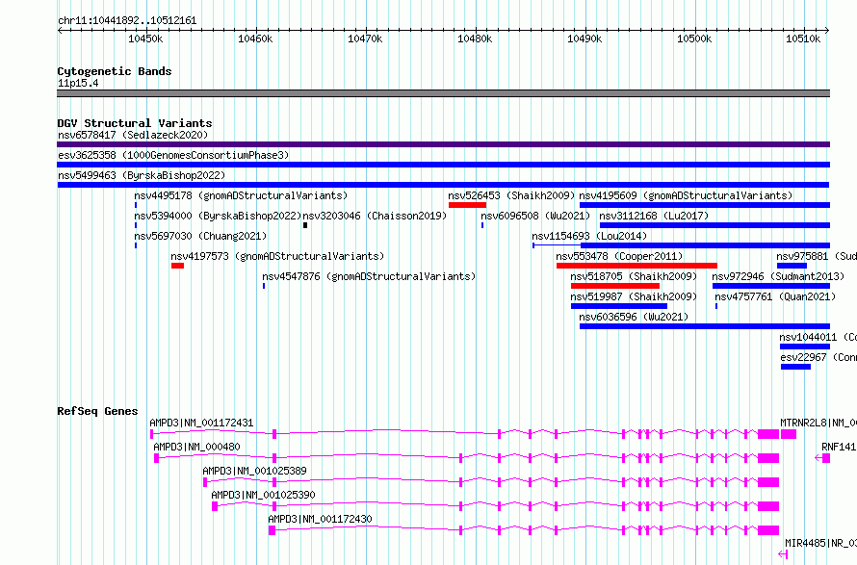Open the nsv5499463 (ByrskaBishop2022) variant label
The width and height of the screenshot is (857, 565).
(x=142, y=175)
